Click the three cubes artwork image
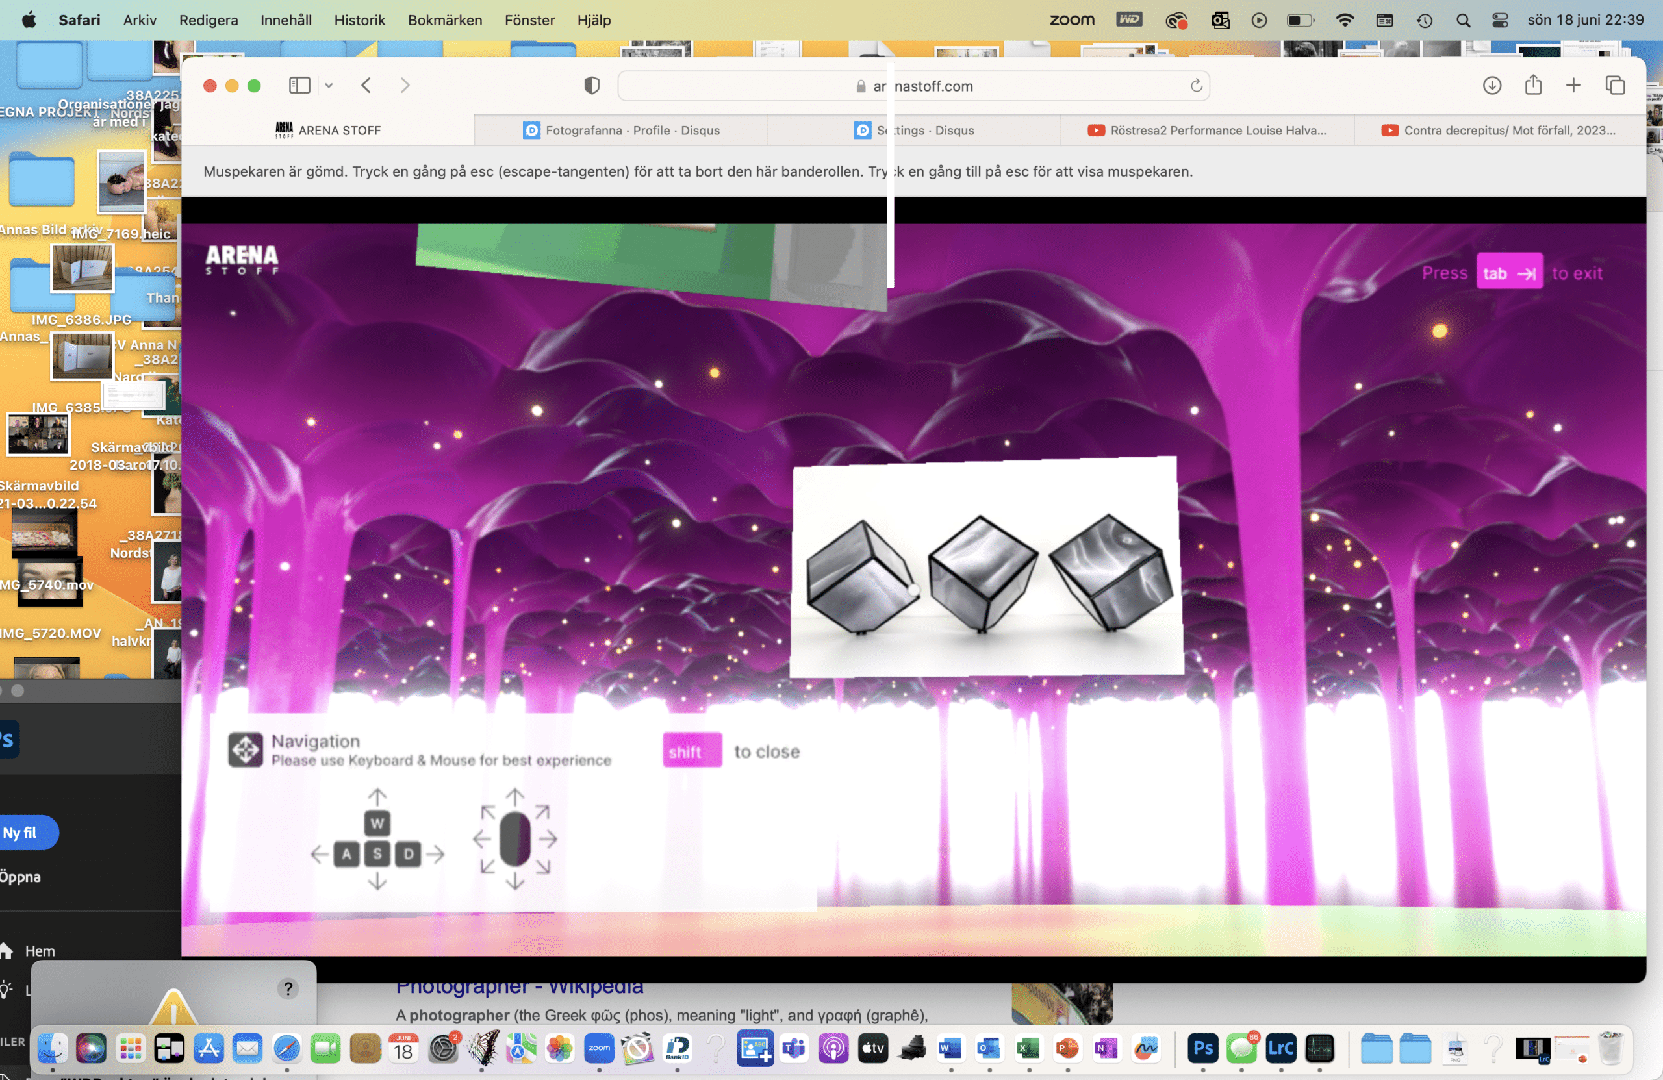Screen dimensions: 1663x1080 coord(986,566)
